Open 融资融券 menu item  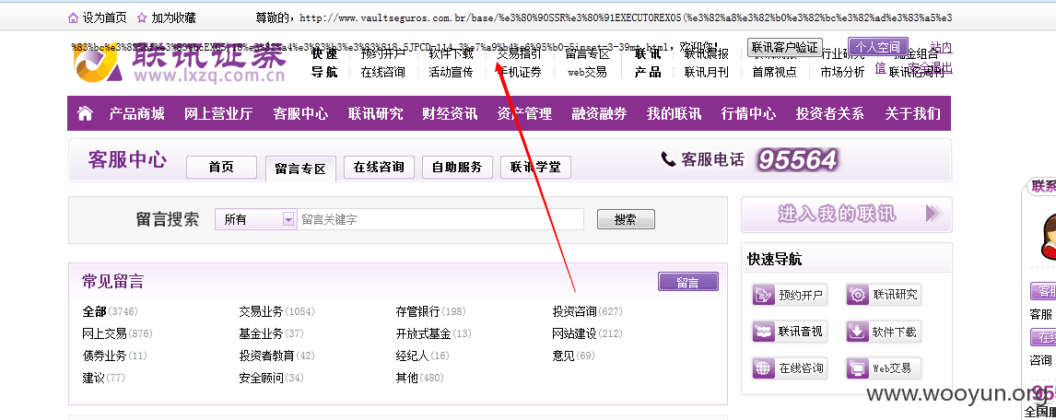pos(599,114)
